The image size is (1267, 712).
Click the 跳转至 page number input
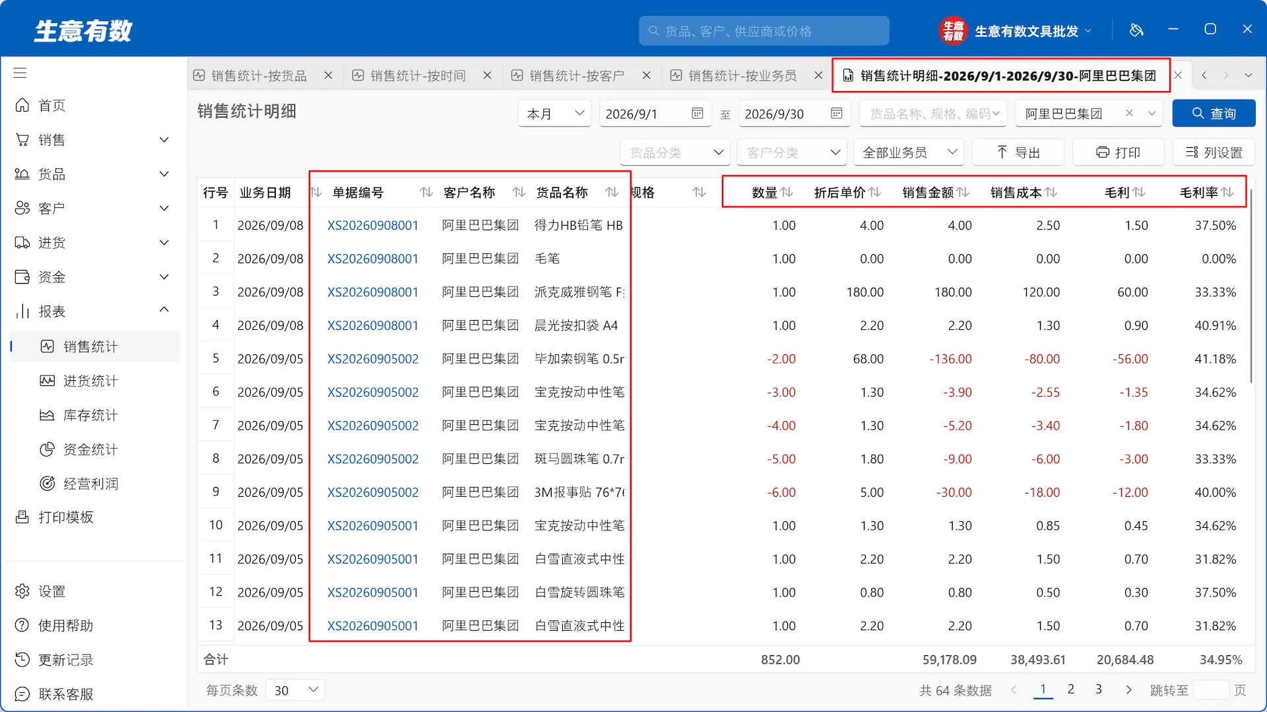1211,690
